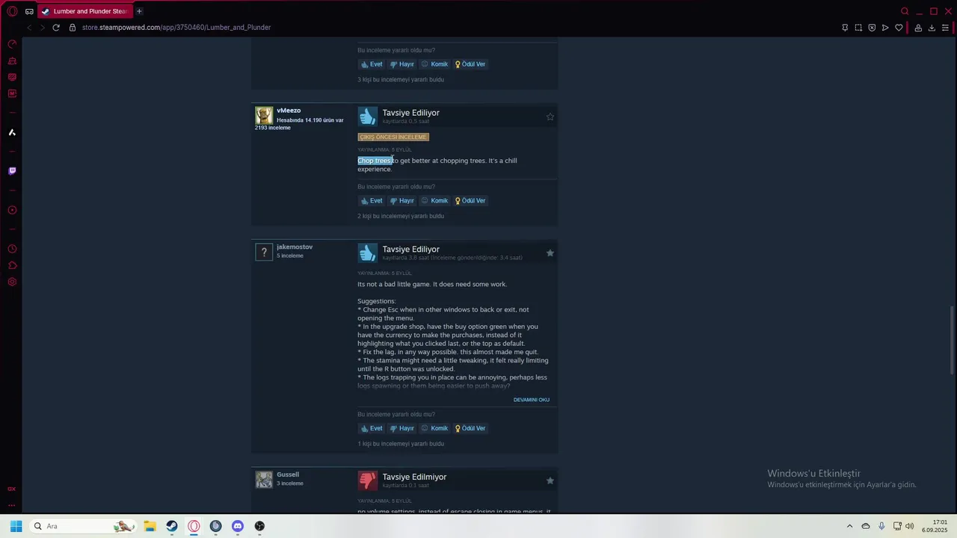Open a new browser tab
Image resolution: width=957 pixels, height=538 pixels.
(139, 11)
